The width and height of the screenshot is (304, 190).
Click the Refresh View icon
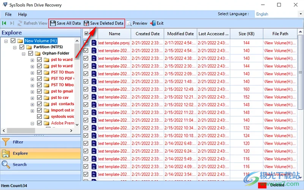20,23
